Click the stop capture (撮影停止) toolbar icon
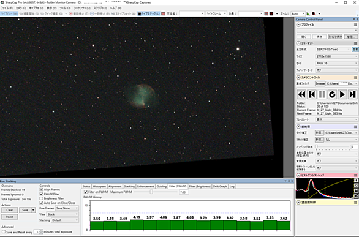 tap(70, 13)
